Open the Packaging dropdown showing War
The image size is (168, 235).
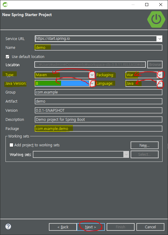[x=160, y=75]
